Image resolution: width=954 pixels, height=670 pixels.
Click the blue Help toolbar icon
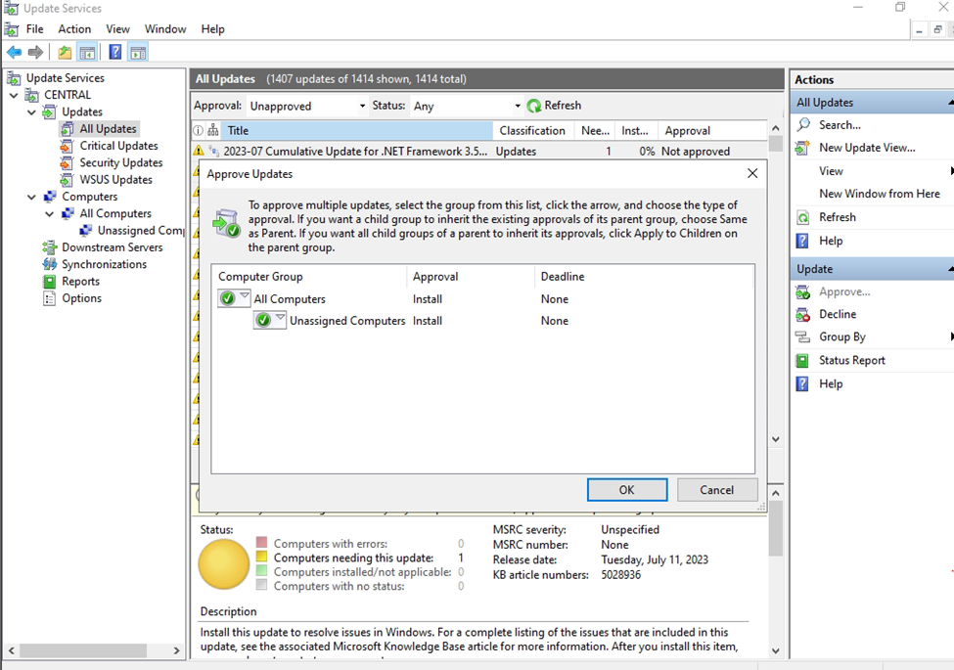115,53
